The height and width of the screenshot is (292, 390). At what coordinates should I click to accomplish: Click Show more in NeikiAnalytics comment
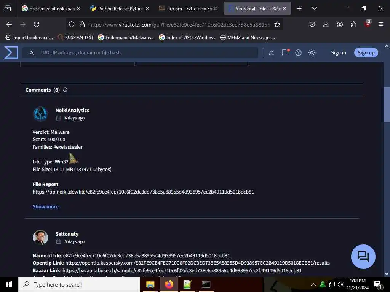(x=45, y=206)
